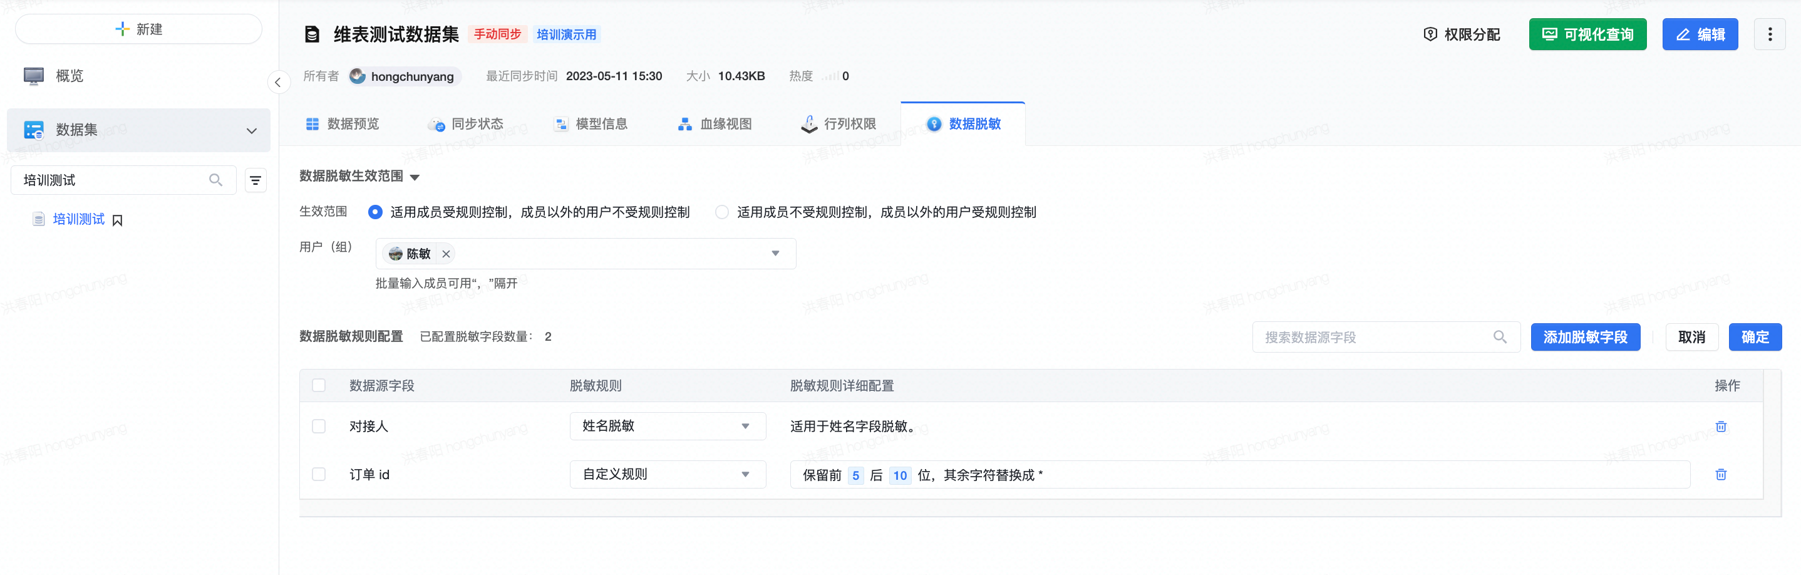This screenshot has width=1801, height=575.
Task: Click the 新建 button
Action: (x=138, y=29)
